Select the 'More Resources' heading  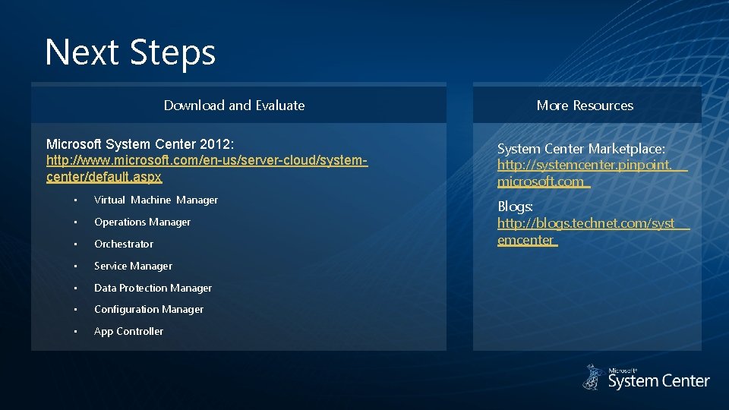coord(585,106)
